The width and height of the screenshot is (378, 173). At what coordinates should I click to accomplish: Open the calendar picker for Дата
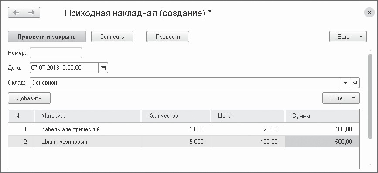pos(103,68)
